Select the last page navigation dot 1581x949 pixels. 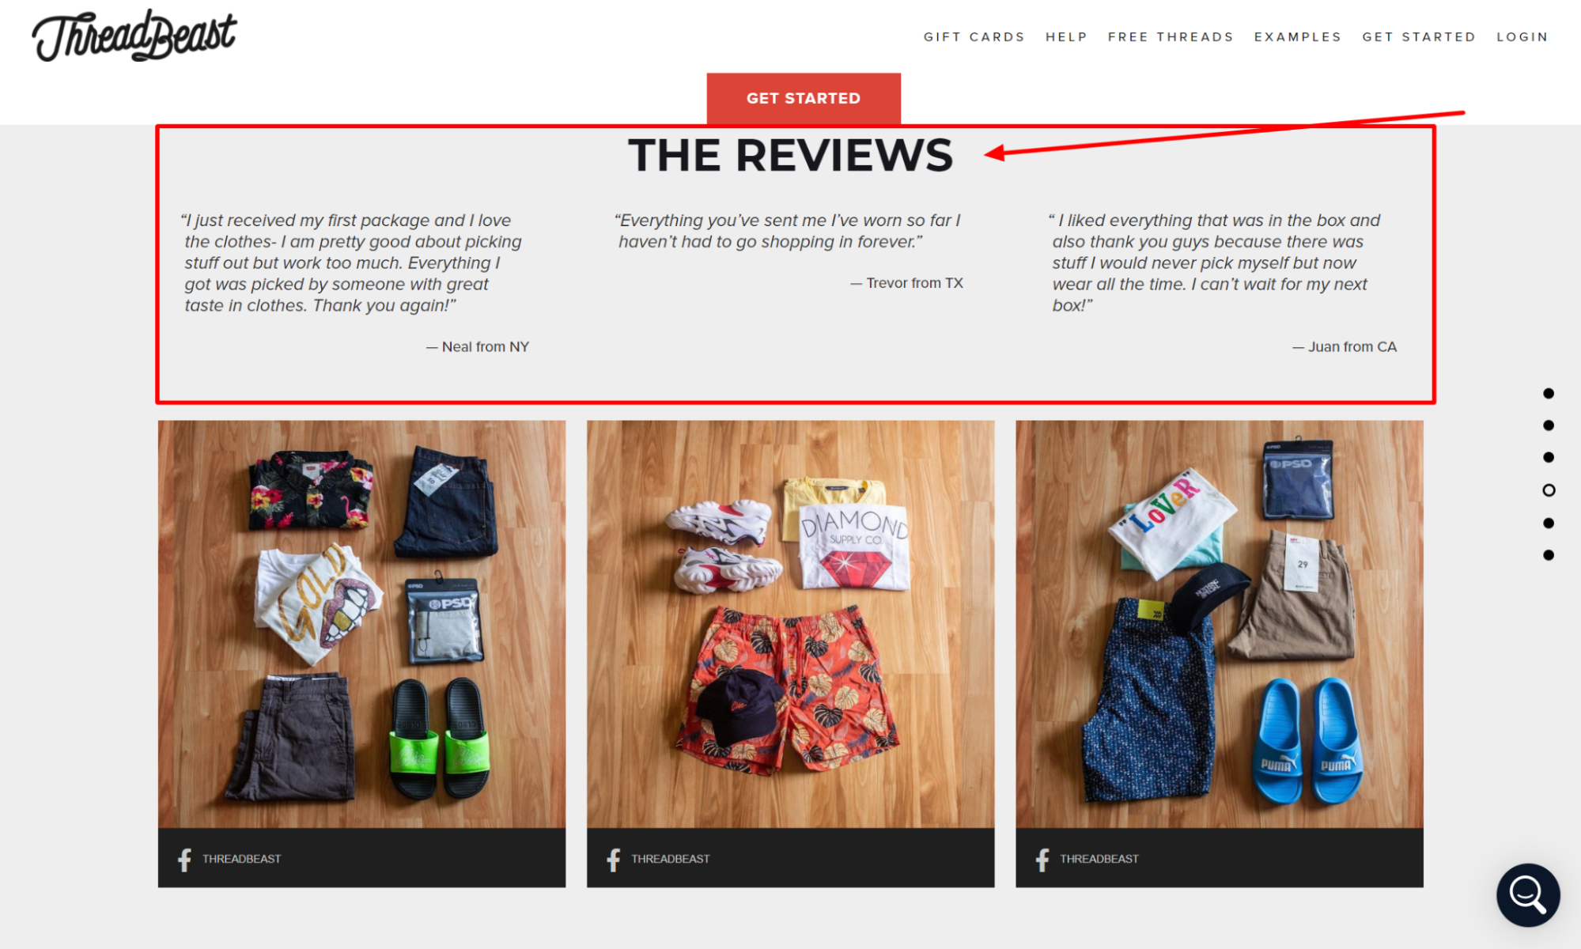[x=1549, y=555]
